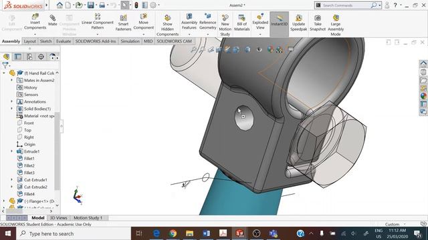Activate the Select cursor tool
This screenshot has width=428, height=240.
tap(125, 5)
